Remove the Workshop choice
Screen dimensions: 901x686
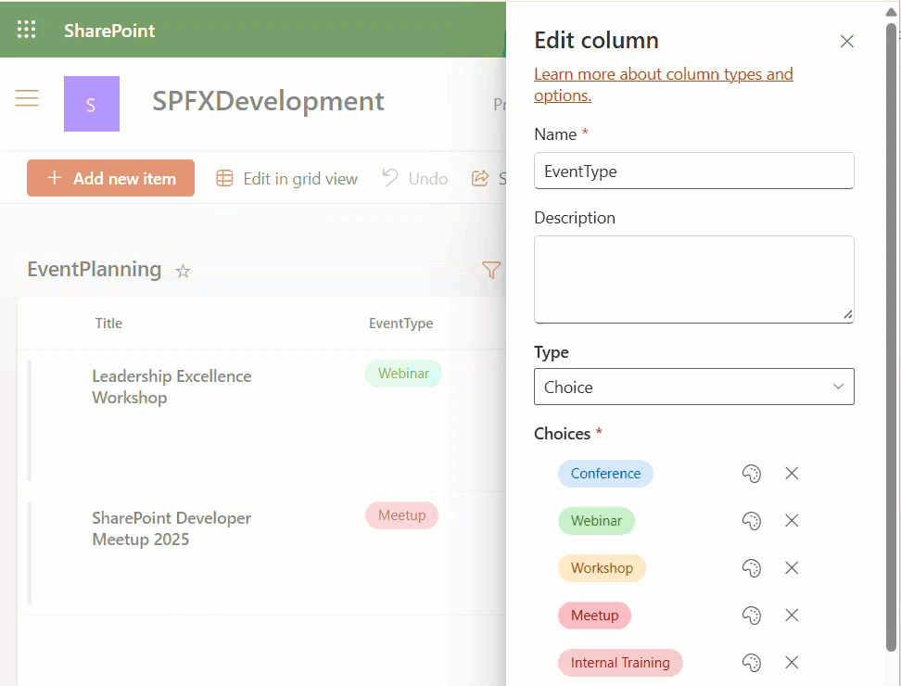[792, 568]
